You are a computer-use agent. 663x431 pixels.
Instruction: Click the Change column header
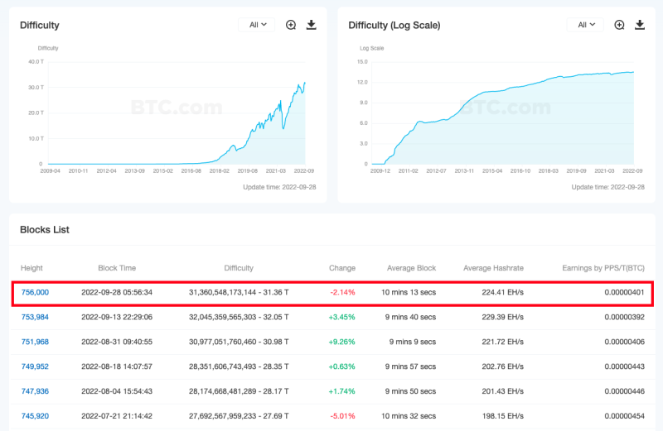341,268
